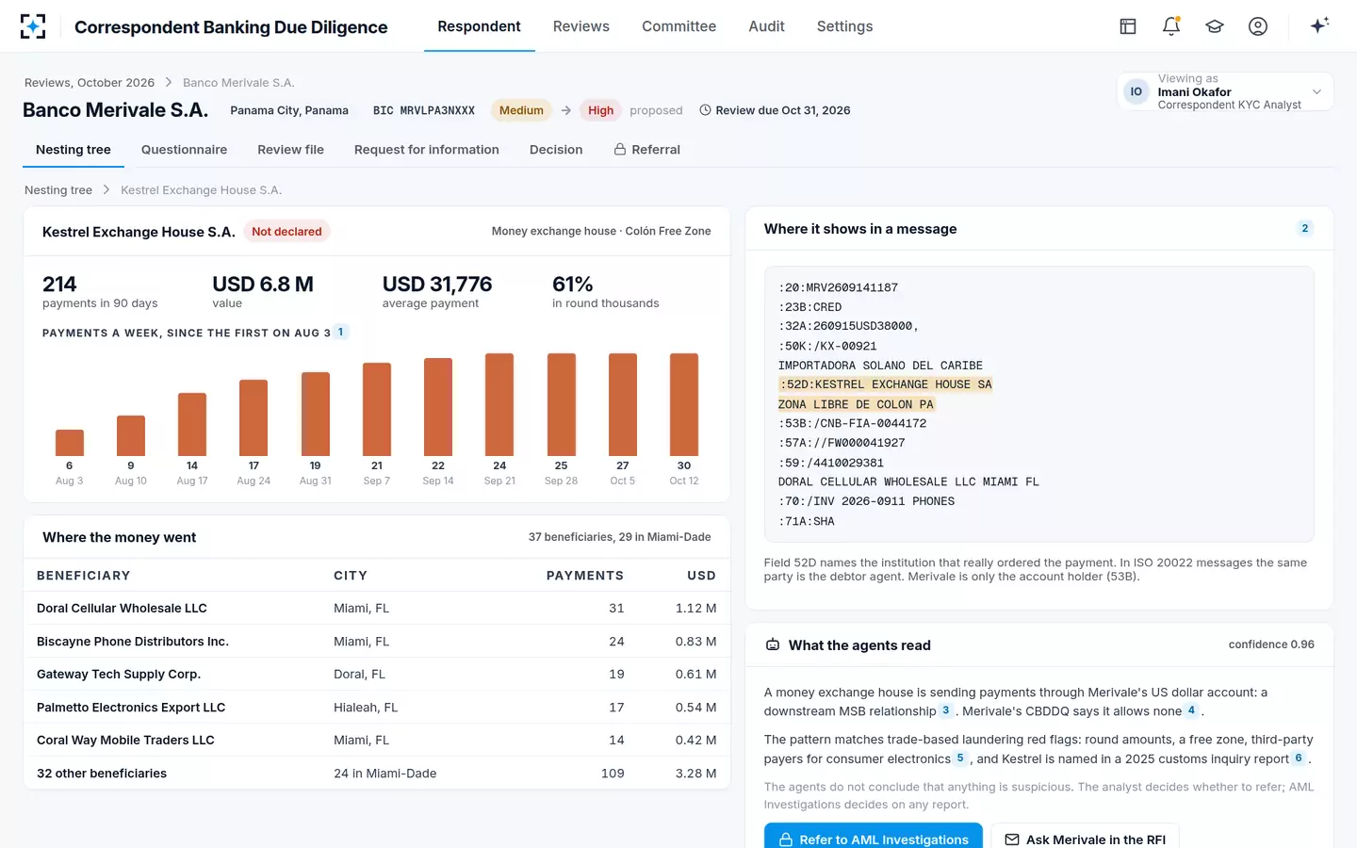The height and width of the screenshot is (848, 1357).
Task: Open the Palmetto Electronics Export LLC row
Action: 377,708
